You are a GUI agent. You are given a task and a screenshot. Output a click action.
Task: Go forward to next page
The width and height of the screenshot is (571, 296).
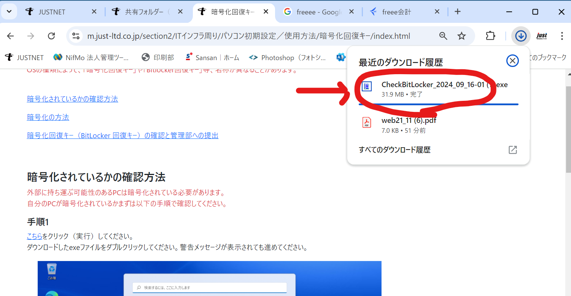(31, 36)
